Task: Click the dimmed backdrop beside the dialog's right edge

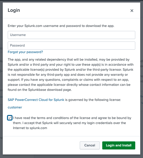Action: tap(142, 78)
